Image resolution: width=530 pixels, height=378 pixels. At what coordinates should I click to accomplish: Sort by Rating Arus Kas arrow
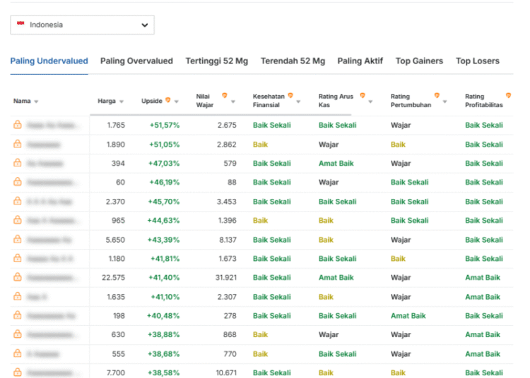click(370, 102)
